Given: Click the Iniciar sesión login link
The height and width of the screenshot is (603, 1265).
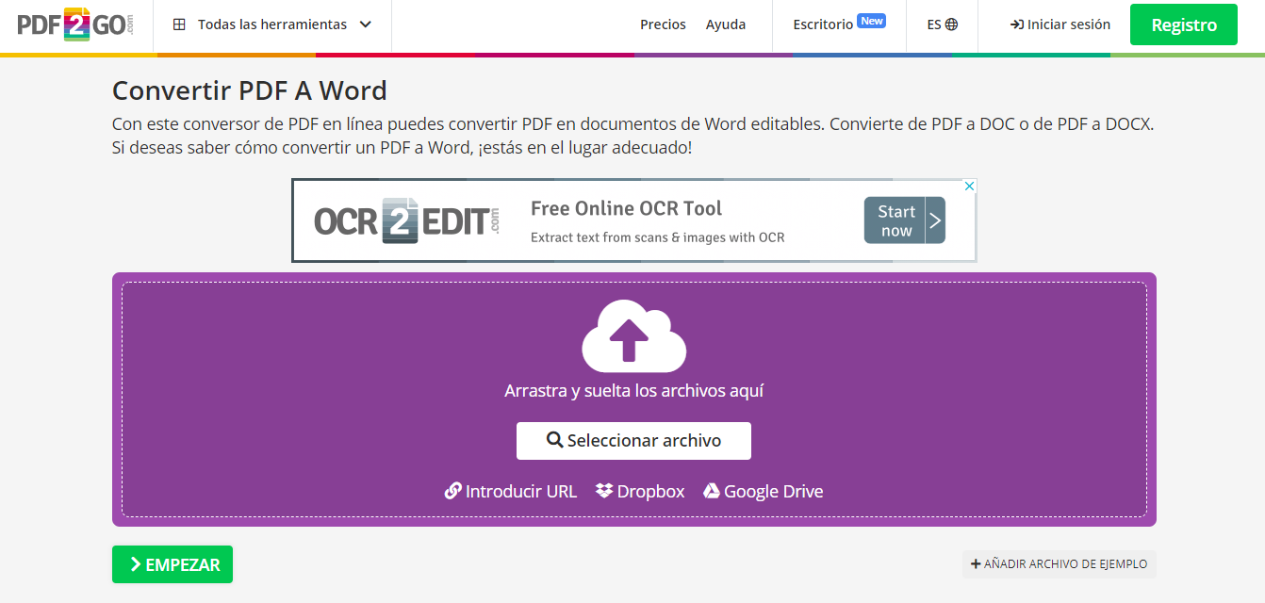Looking at the screenshot, I should pyautogui.click(x=1060, y=24).
